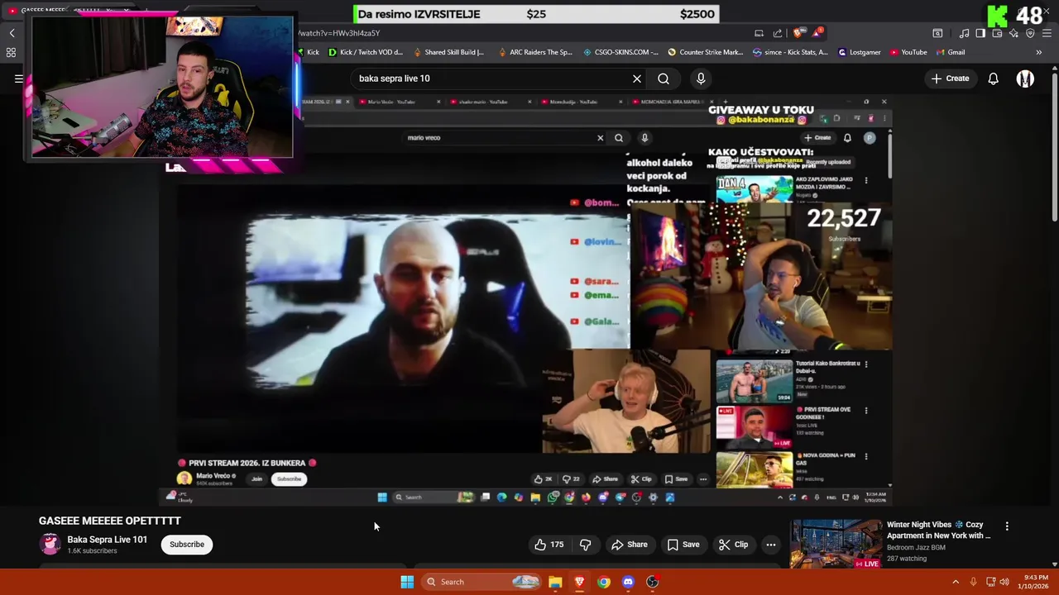Click the Share button under video
This screenshot has width=1059, height=595.
coord(629,545)
